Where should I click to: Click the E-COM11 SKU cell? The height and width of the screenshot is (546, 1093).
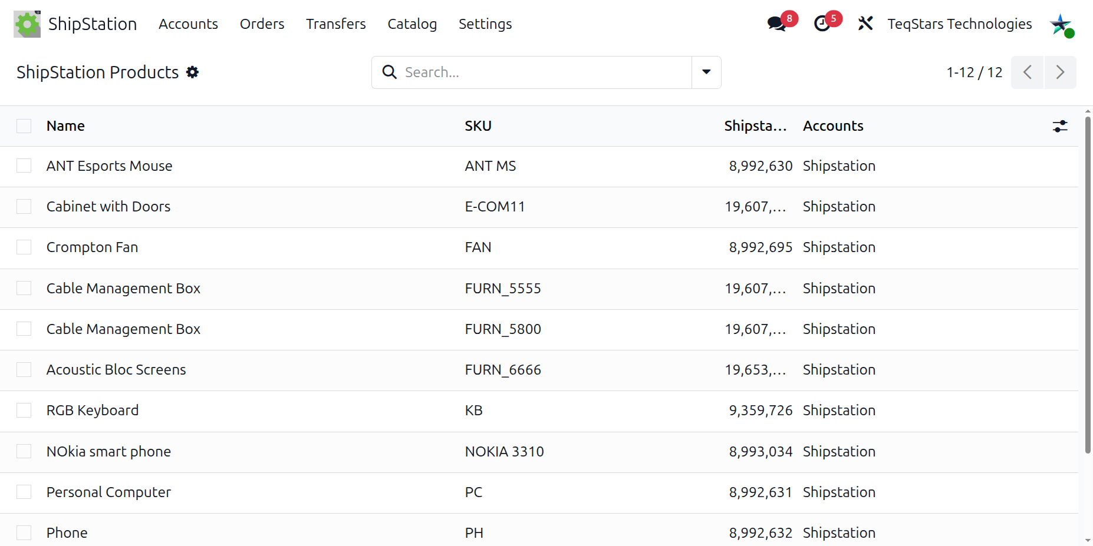(495, 207)
